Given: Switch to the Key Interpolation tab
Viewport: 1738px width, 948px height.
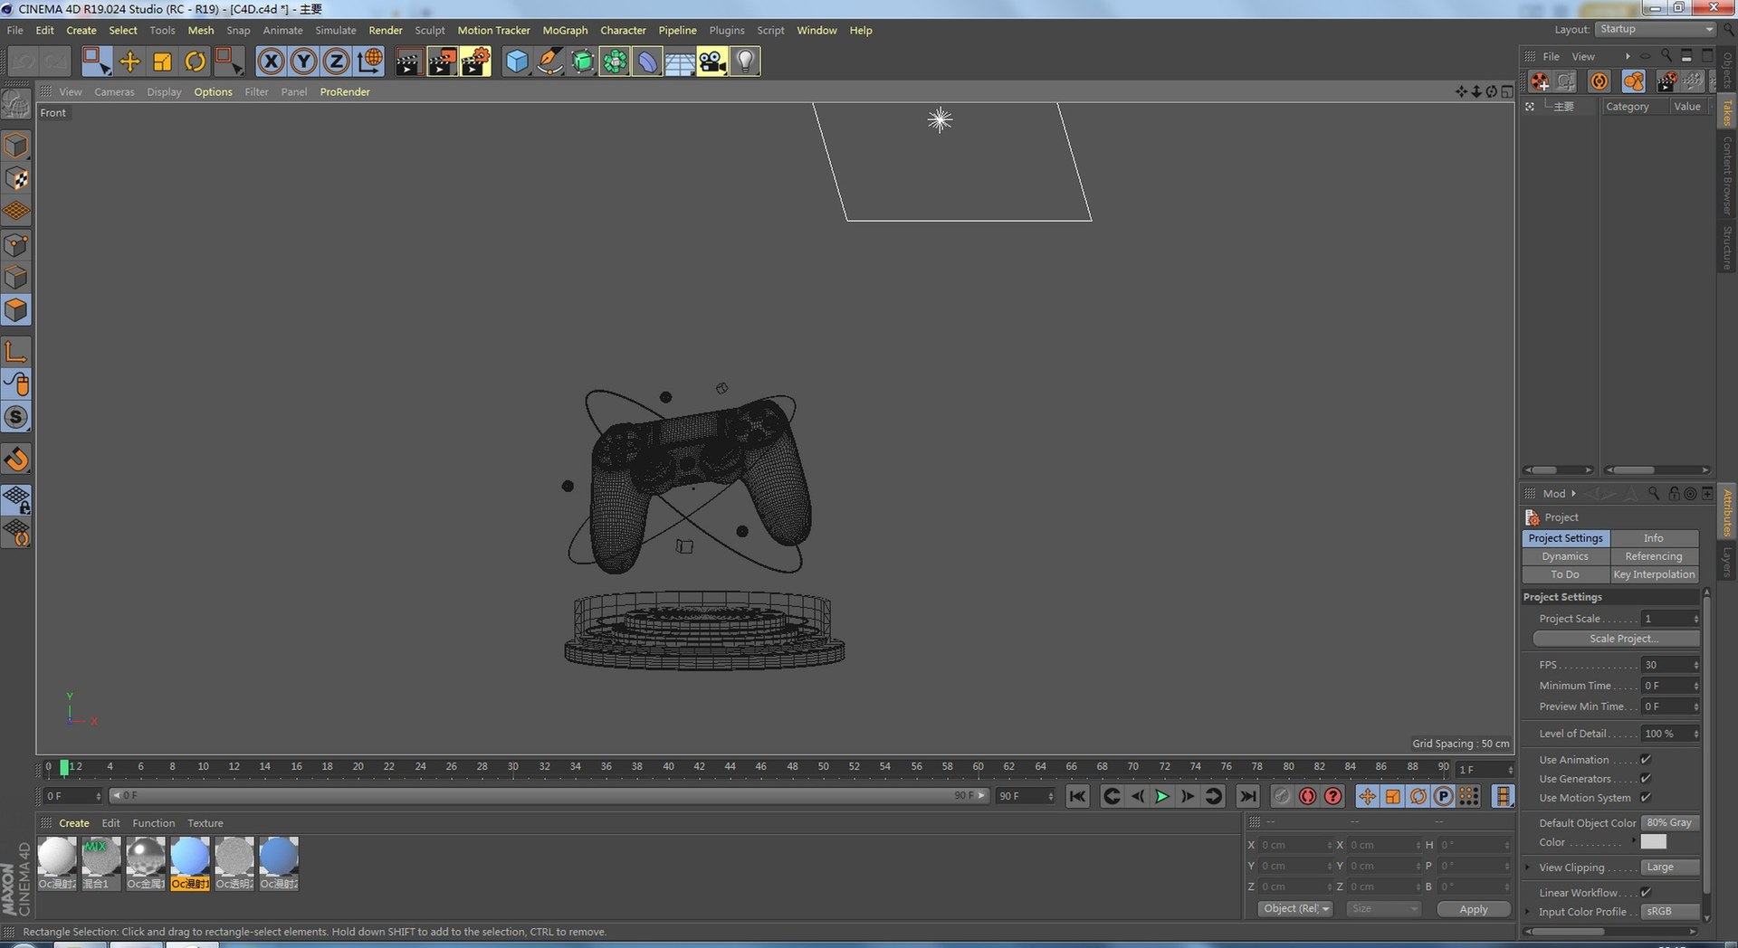Looking at the screenshot, I should 1654,574.
